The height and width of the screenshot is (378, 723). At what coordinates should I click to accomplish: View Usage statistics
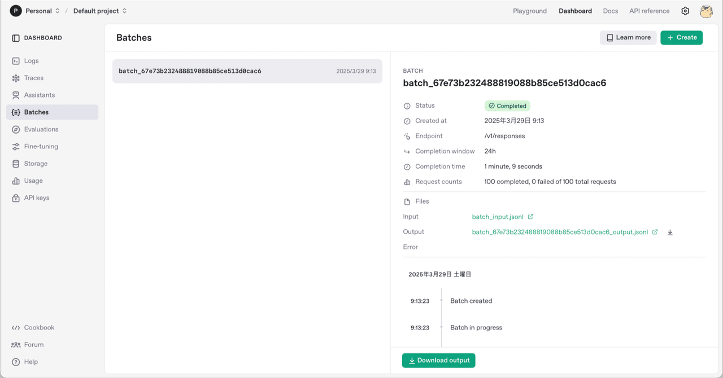(x=33, y=181)
